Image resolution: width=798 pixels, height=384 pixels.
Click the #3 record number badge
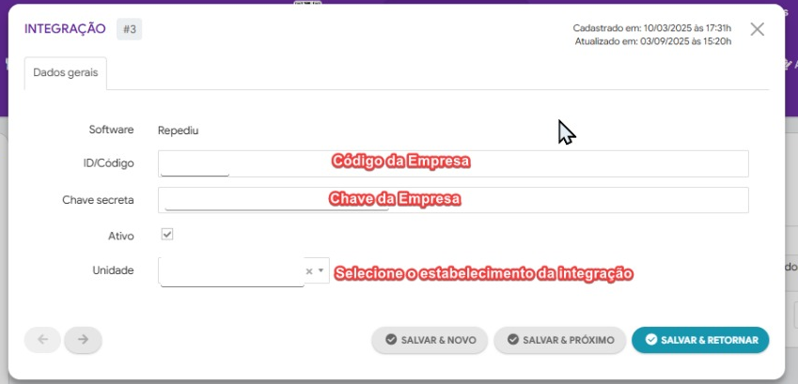coord(129,29)
